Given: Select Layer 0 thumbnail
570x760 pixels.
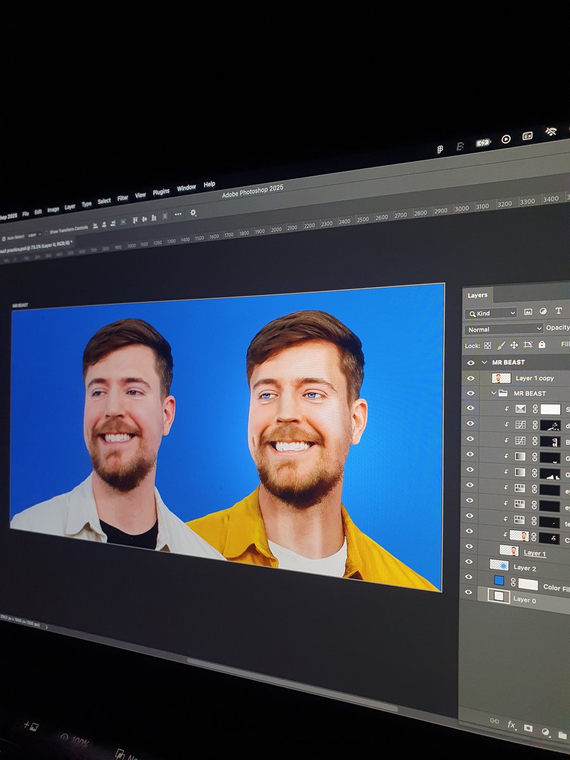Looking at the screenshot, I should pos(498,595).
